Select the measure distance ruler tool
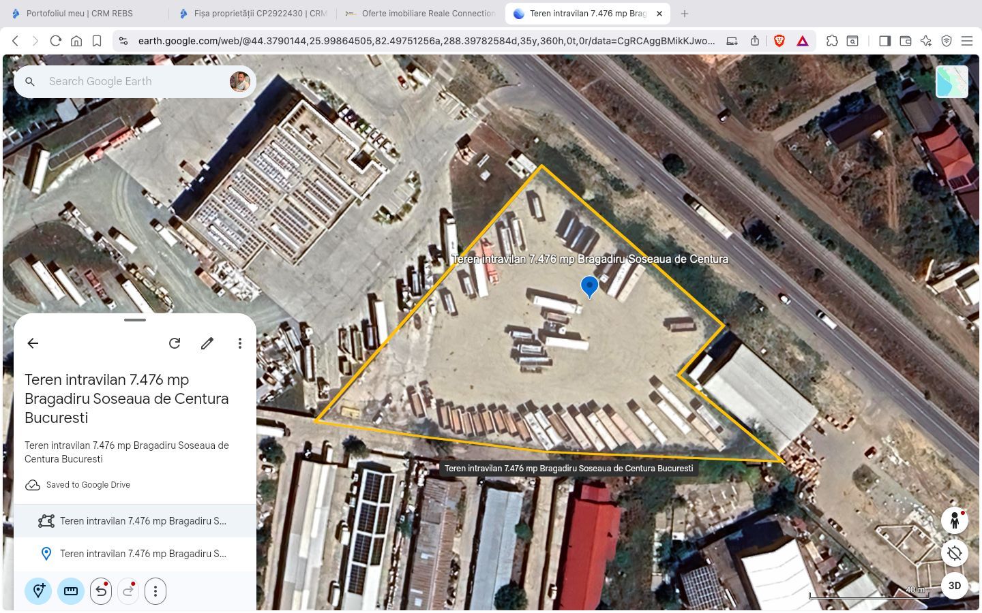Image resolution: width=982 pixels, height=613 pixels. click(x=71, y=591)
